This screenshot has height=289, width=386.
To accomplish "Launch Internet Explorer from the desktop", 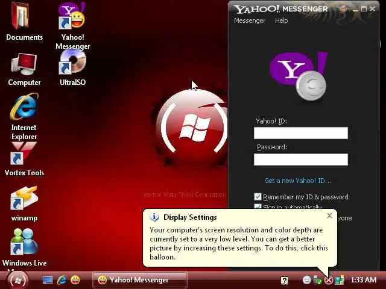I will [24, 116].
